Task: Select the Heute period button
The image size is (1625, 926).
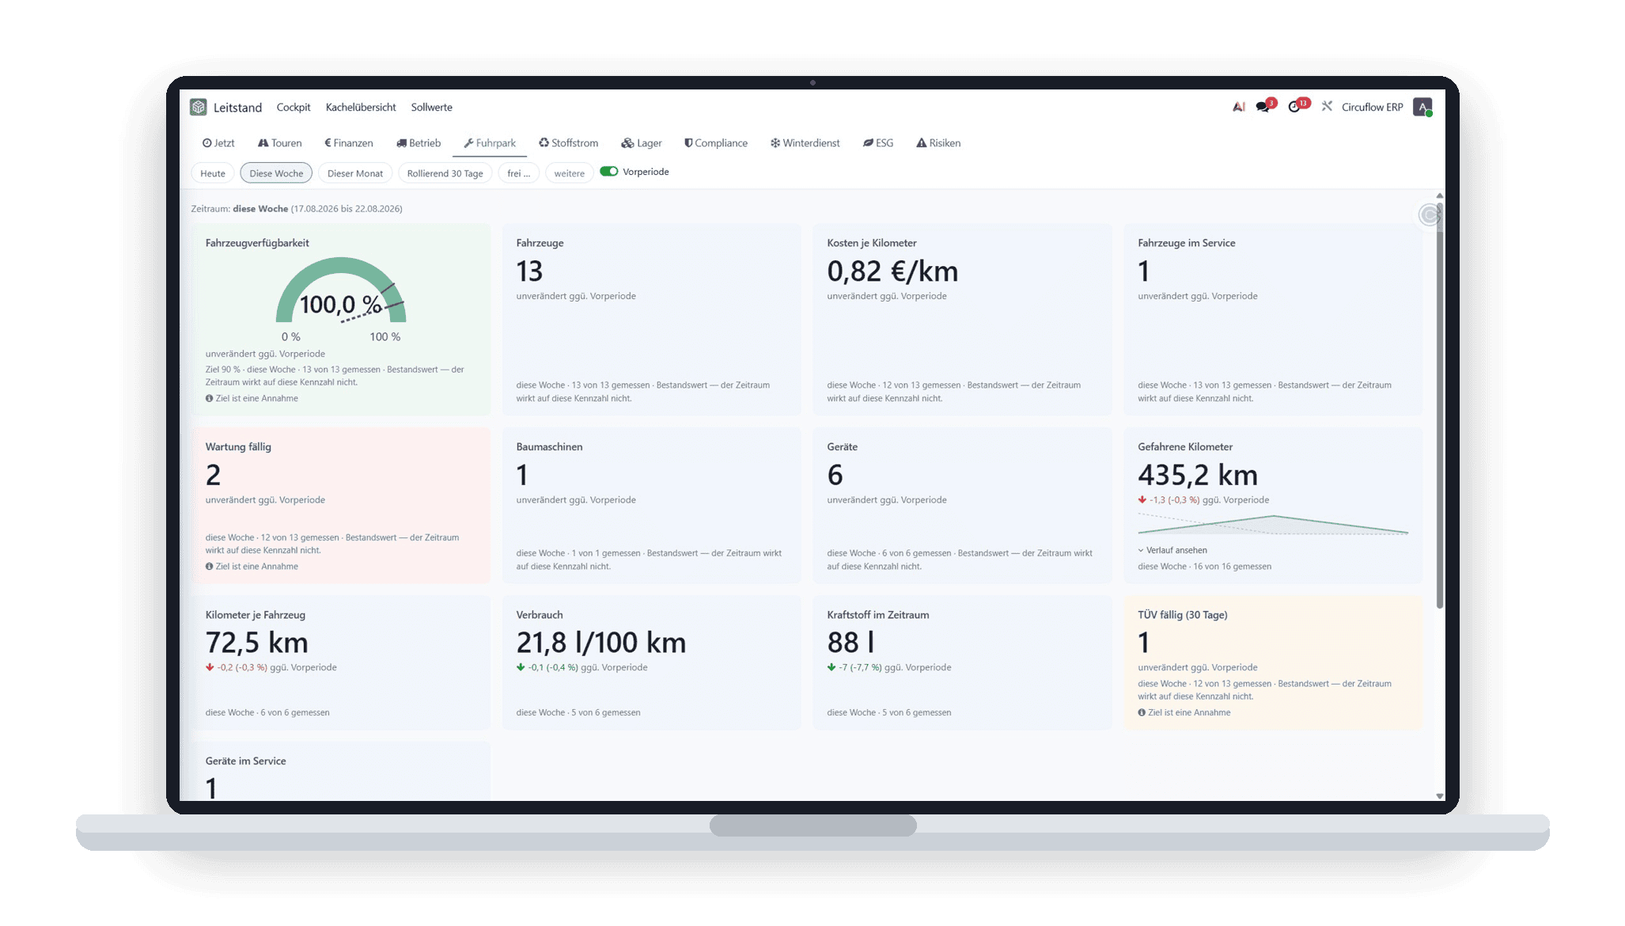Action: 212,173
